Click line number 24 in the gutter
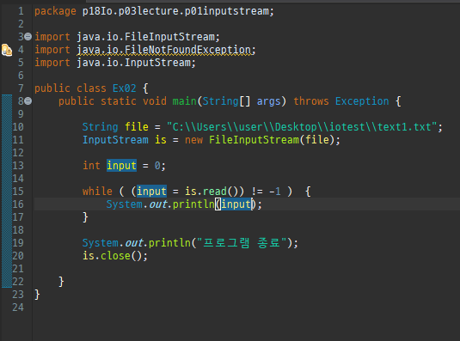Screen dimensions: 460x341 click(x=18, y=308)
